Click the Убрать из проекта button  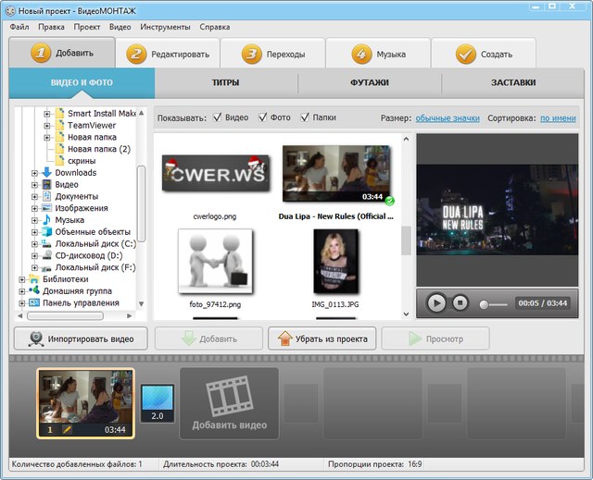322,338
